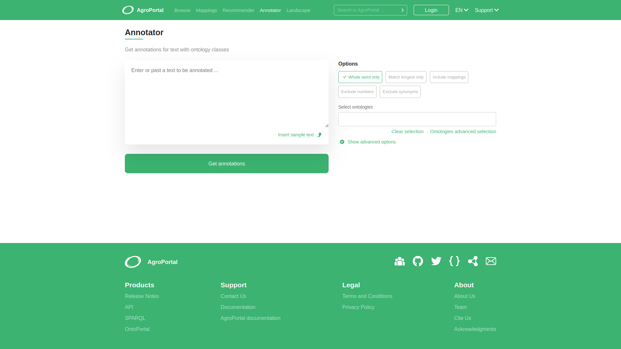Click the API/code brackets icon in footer

click(454, 261)
